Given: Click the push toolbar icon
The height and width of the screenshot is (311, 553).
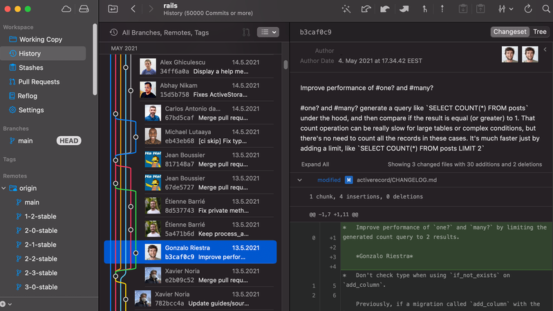Looking at the screenshot, I should click(x=404, y=9).
